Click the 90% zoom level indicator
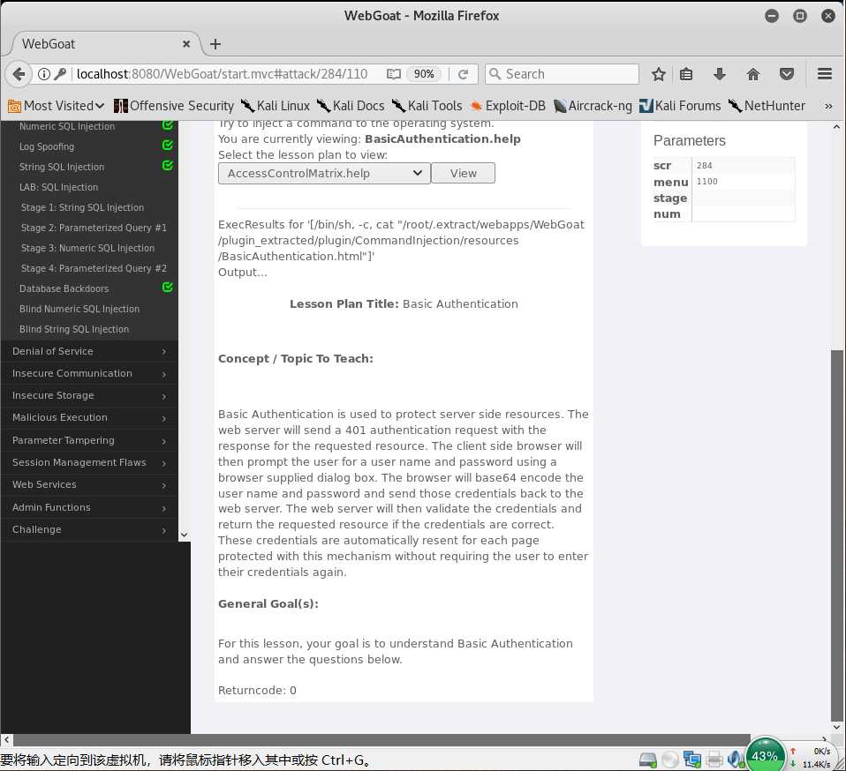846x771 pixels. click(424, 74)
